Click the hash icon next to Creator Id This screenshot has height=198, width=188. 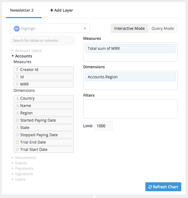(x=17, y=70)
